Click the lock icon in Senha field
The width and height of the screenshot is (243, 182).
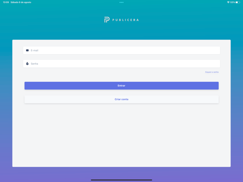(x=27, y=64)
